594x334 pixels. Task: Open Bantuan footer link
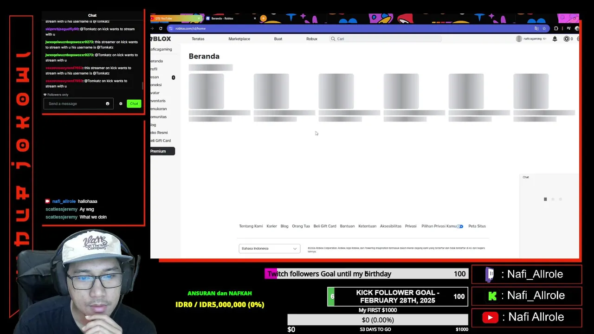tap(347, 226)
